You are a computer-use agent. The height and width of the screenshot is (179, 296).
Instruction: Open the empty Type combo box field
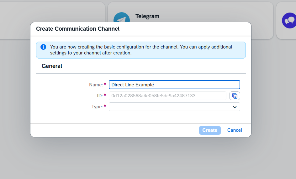click(x=174, y=107)
